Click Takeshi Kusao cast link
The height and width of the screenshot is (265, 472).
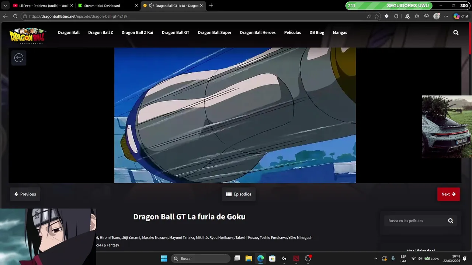(x=247, y=237)
